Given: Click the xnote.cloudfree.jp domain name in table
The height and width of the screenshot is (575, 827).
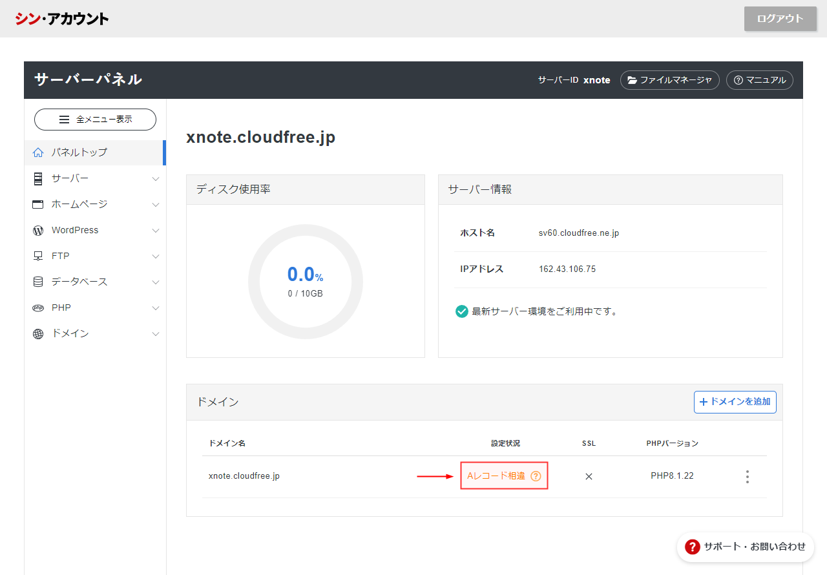Looking at the screenshot, I should point(244,476).
